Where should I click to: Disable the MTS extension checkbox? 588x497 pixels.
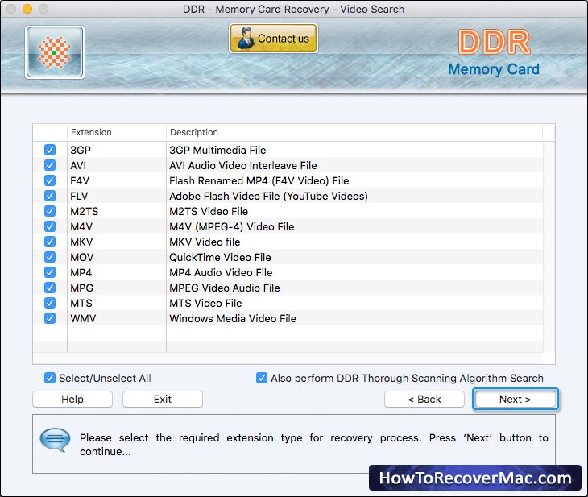[x=50, y=303]
